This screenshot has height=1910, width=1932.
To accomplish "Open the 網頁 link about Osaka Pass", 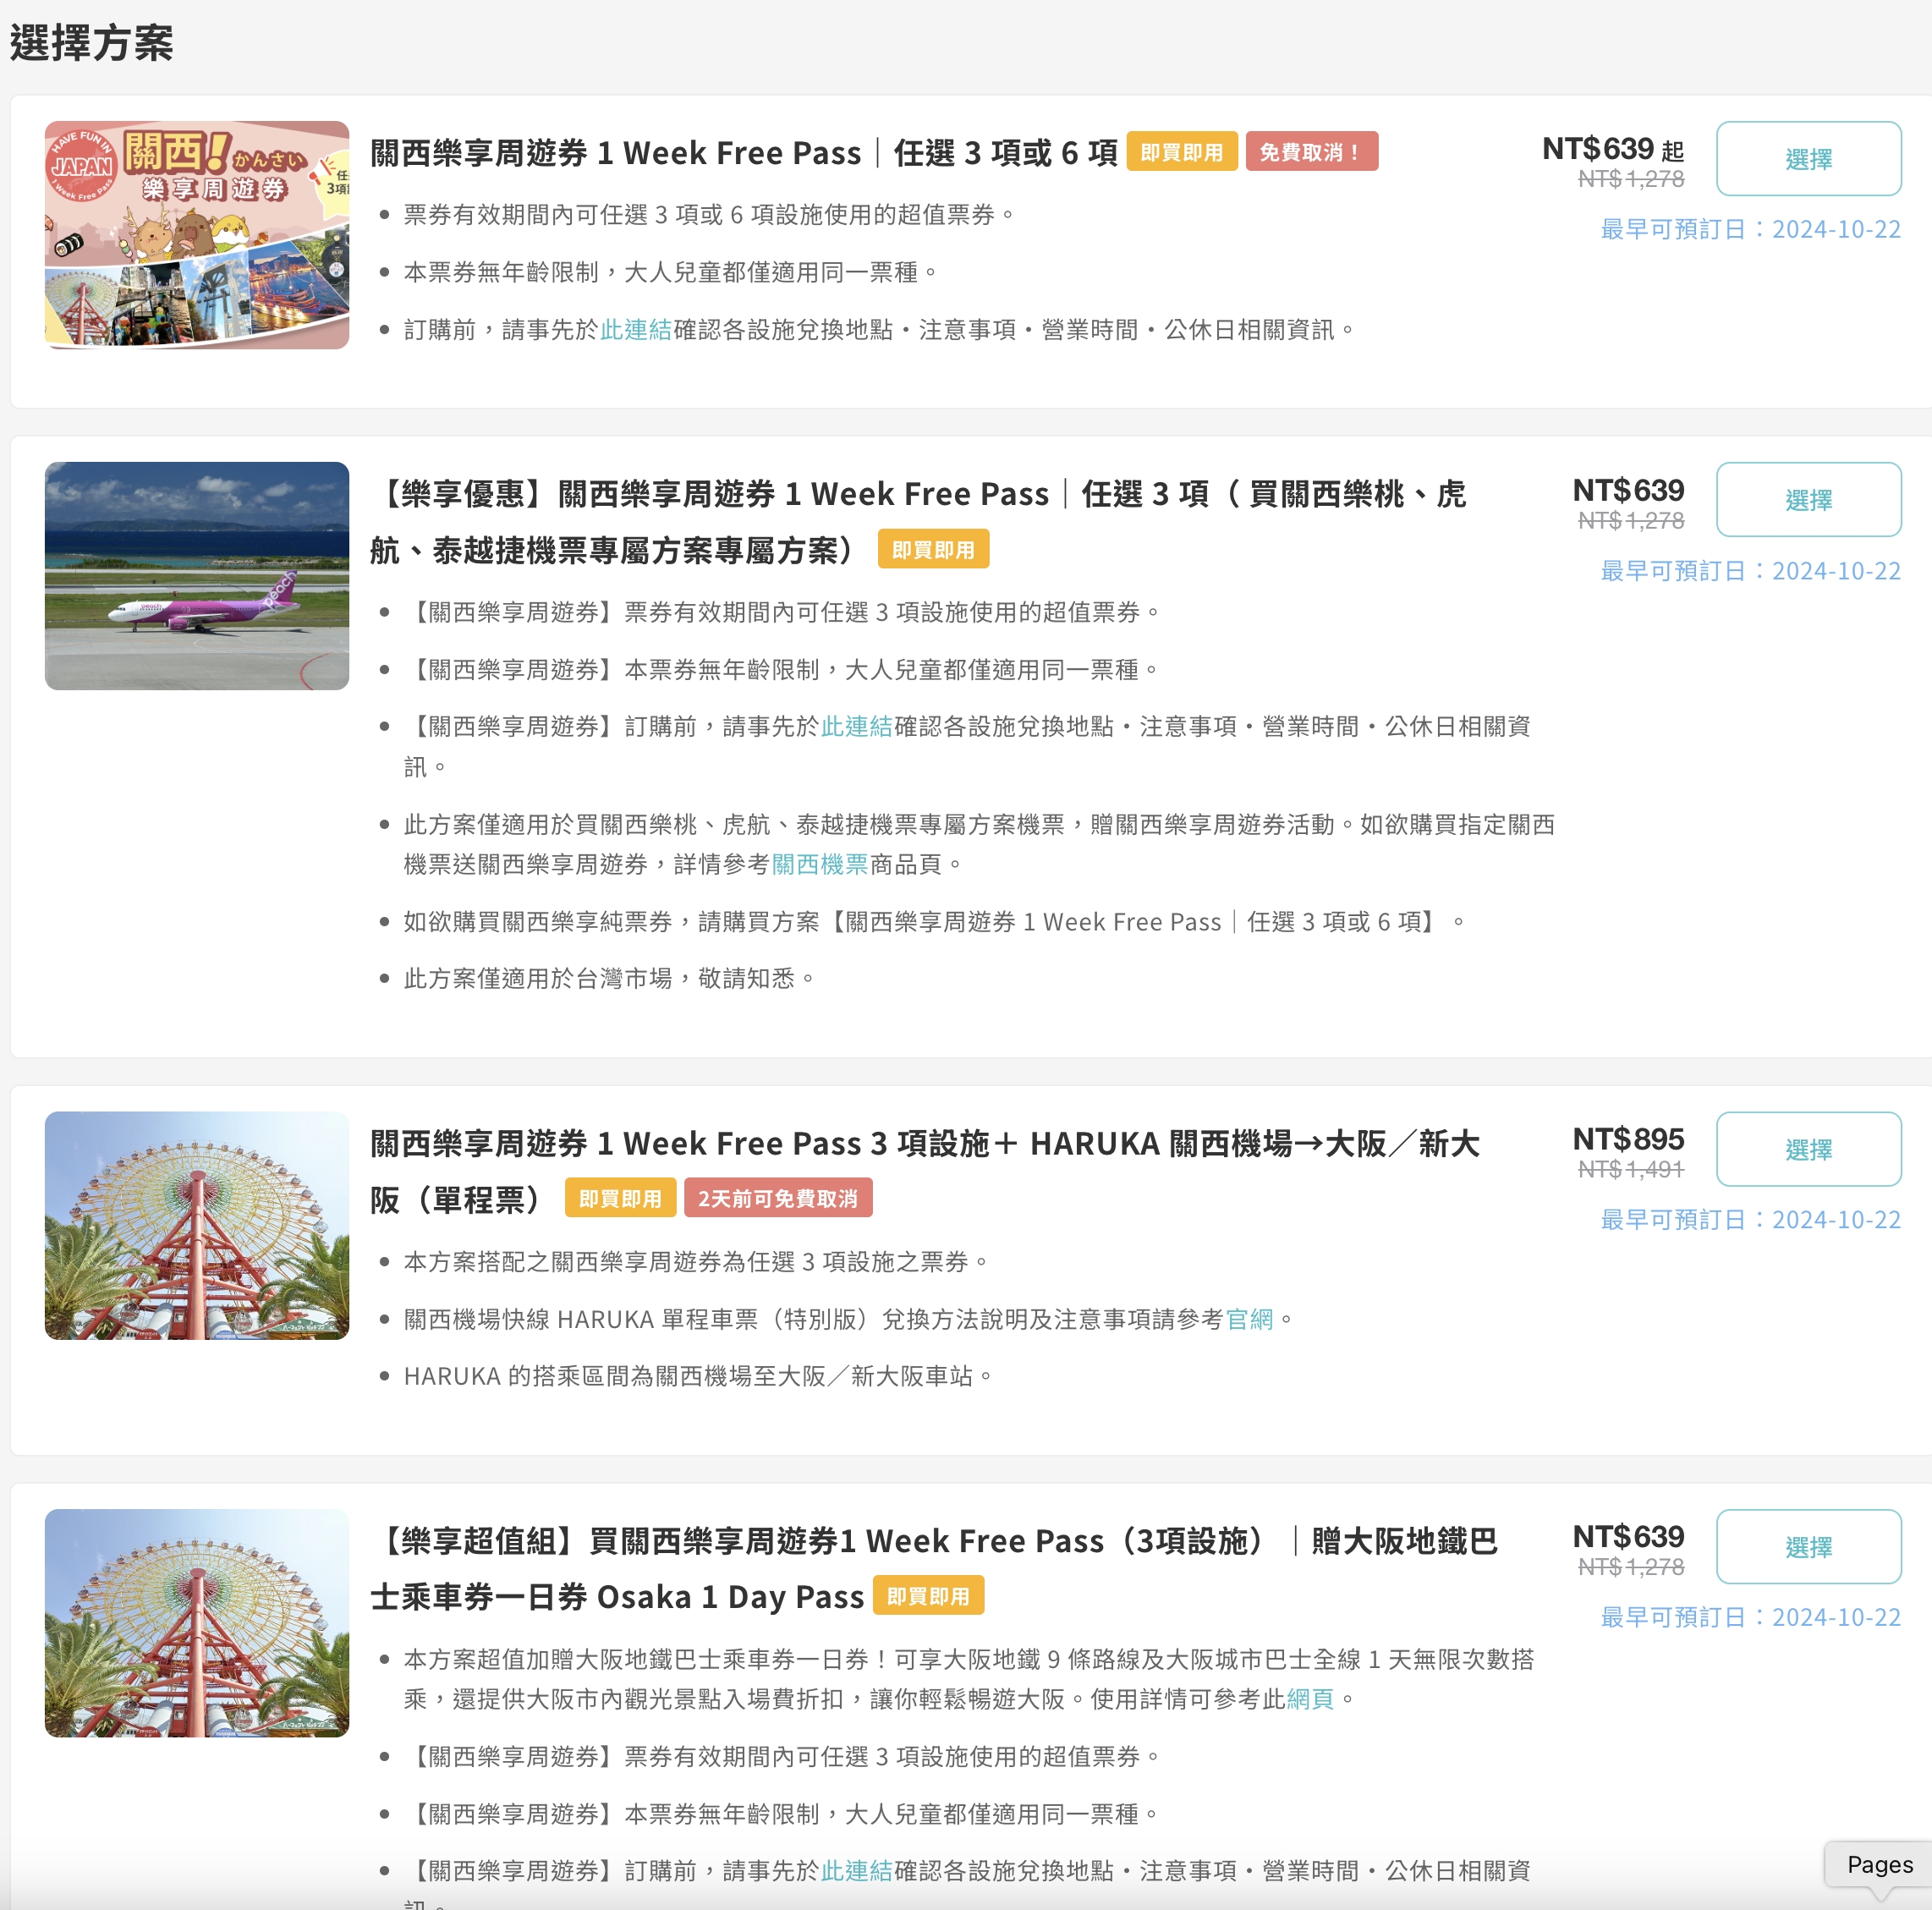I will (x=1310, y=1700).
